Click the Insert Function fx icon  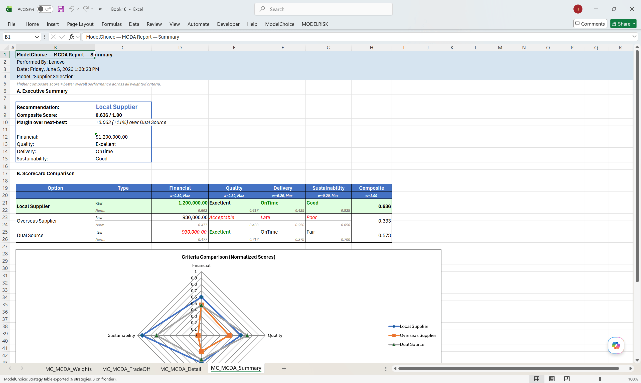[71, 37]
